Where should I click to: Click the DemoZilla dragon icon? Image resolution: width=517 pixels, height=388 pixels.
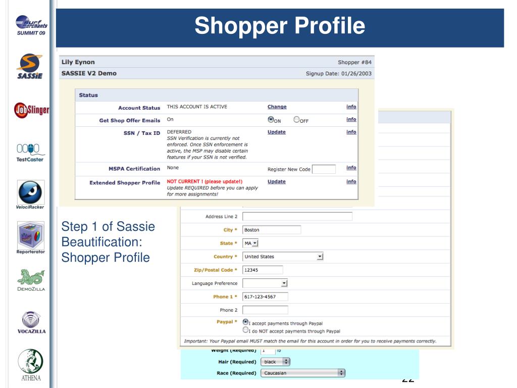point(31,278)
